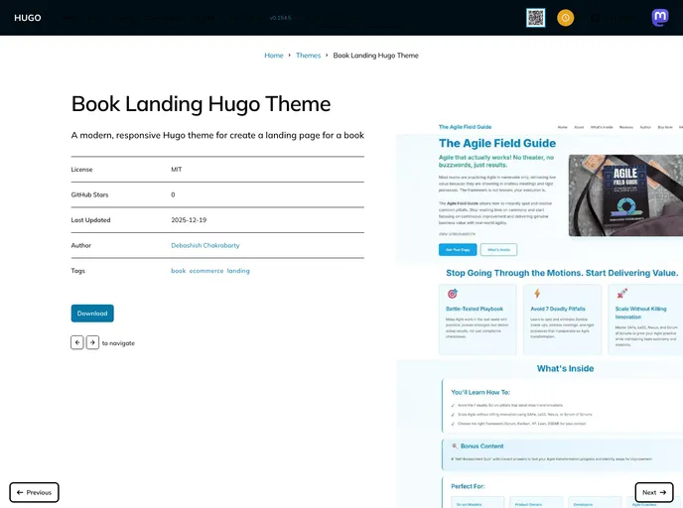Click the 'License' row label
The image size is (683, 508).
[x=81, y=170]
